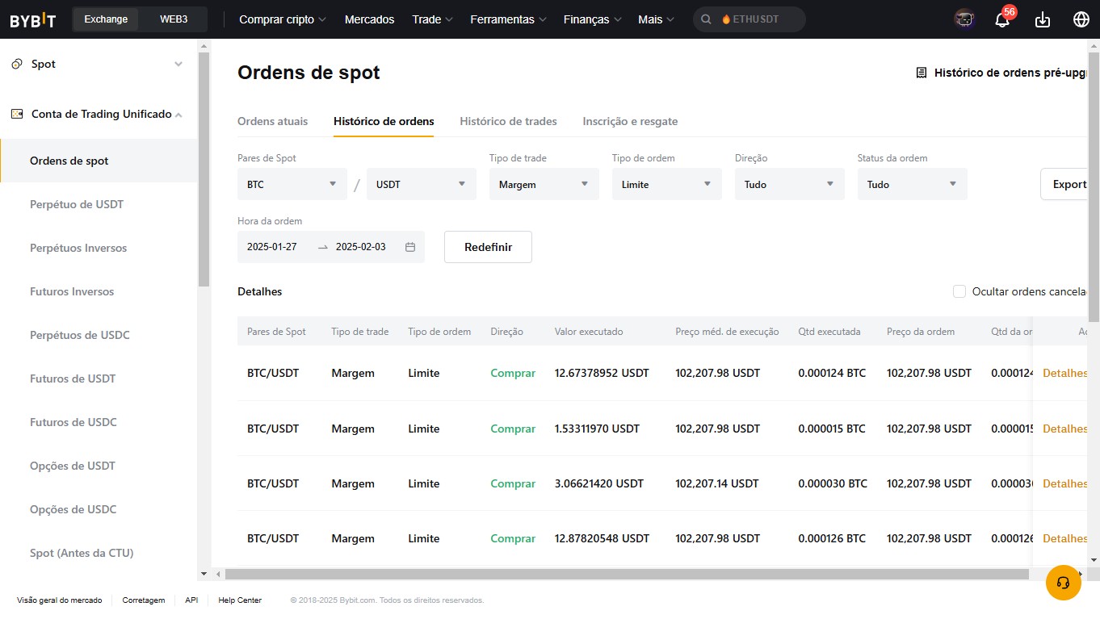This screenshot has height=619, width=1100.
Task: Open the language globe icon
Action: (1081, 19)
